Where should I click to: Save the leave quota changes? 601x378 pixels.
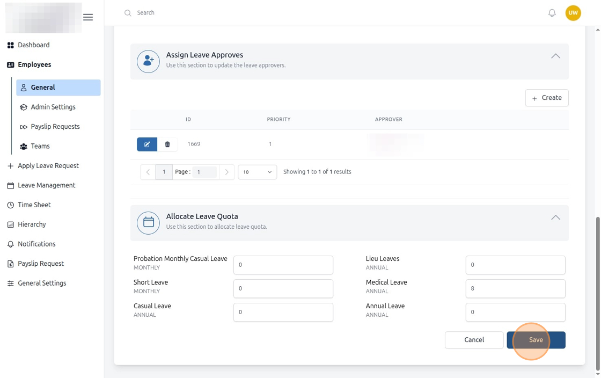tap(536, 340)
